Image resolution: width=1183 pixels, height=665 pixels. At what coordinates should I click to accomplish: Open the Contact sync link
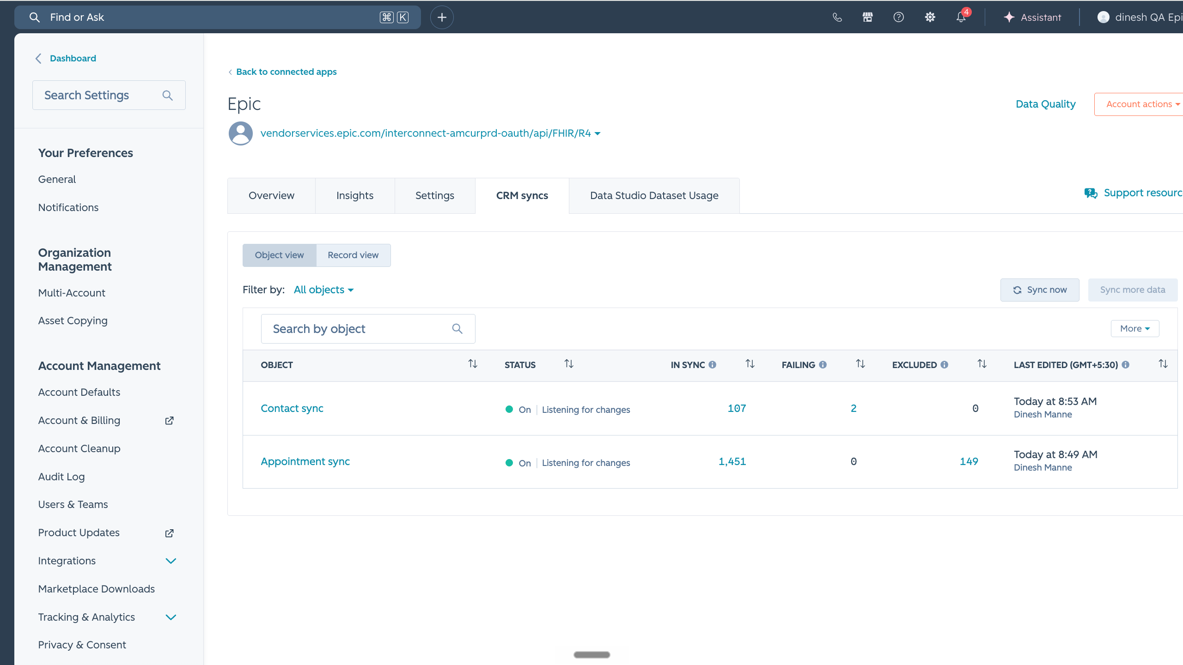click(292, 409)
